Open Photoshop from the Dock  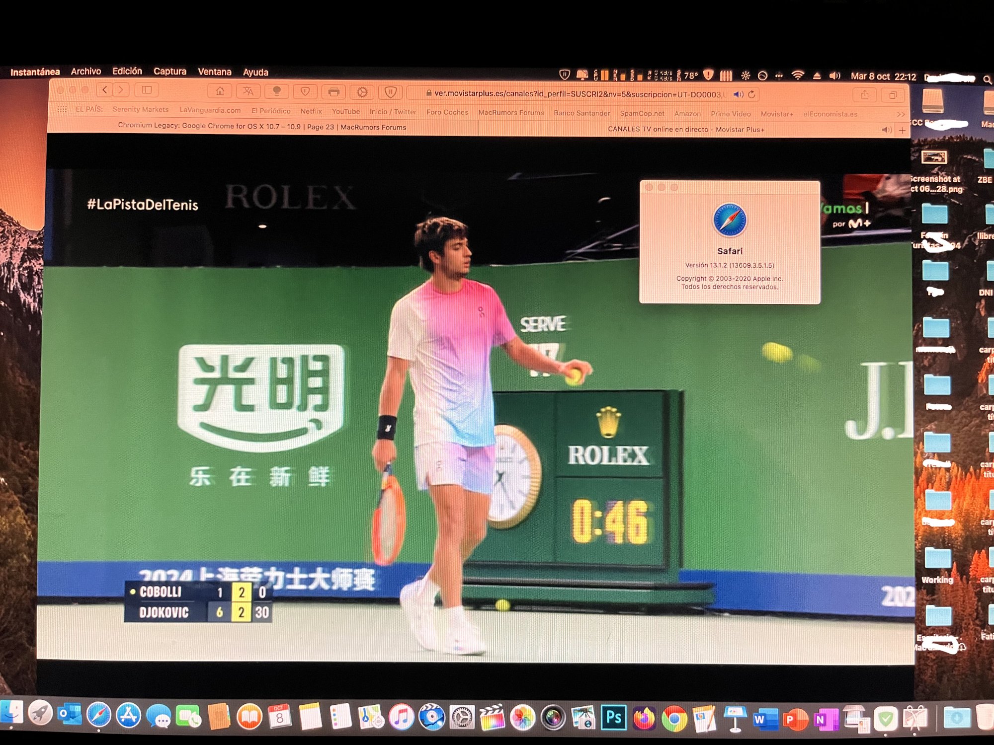click(613, 718)
